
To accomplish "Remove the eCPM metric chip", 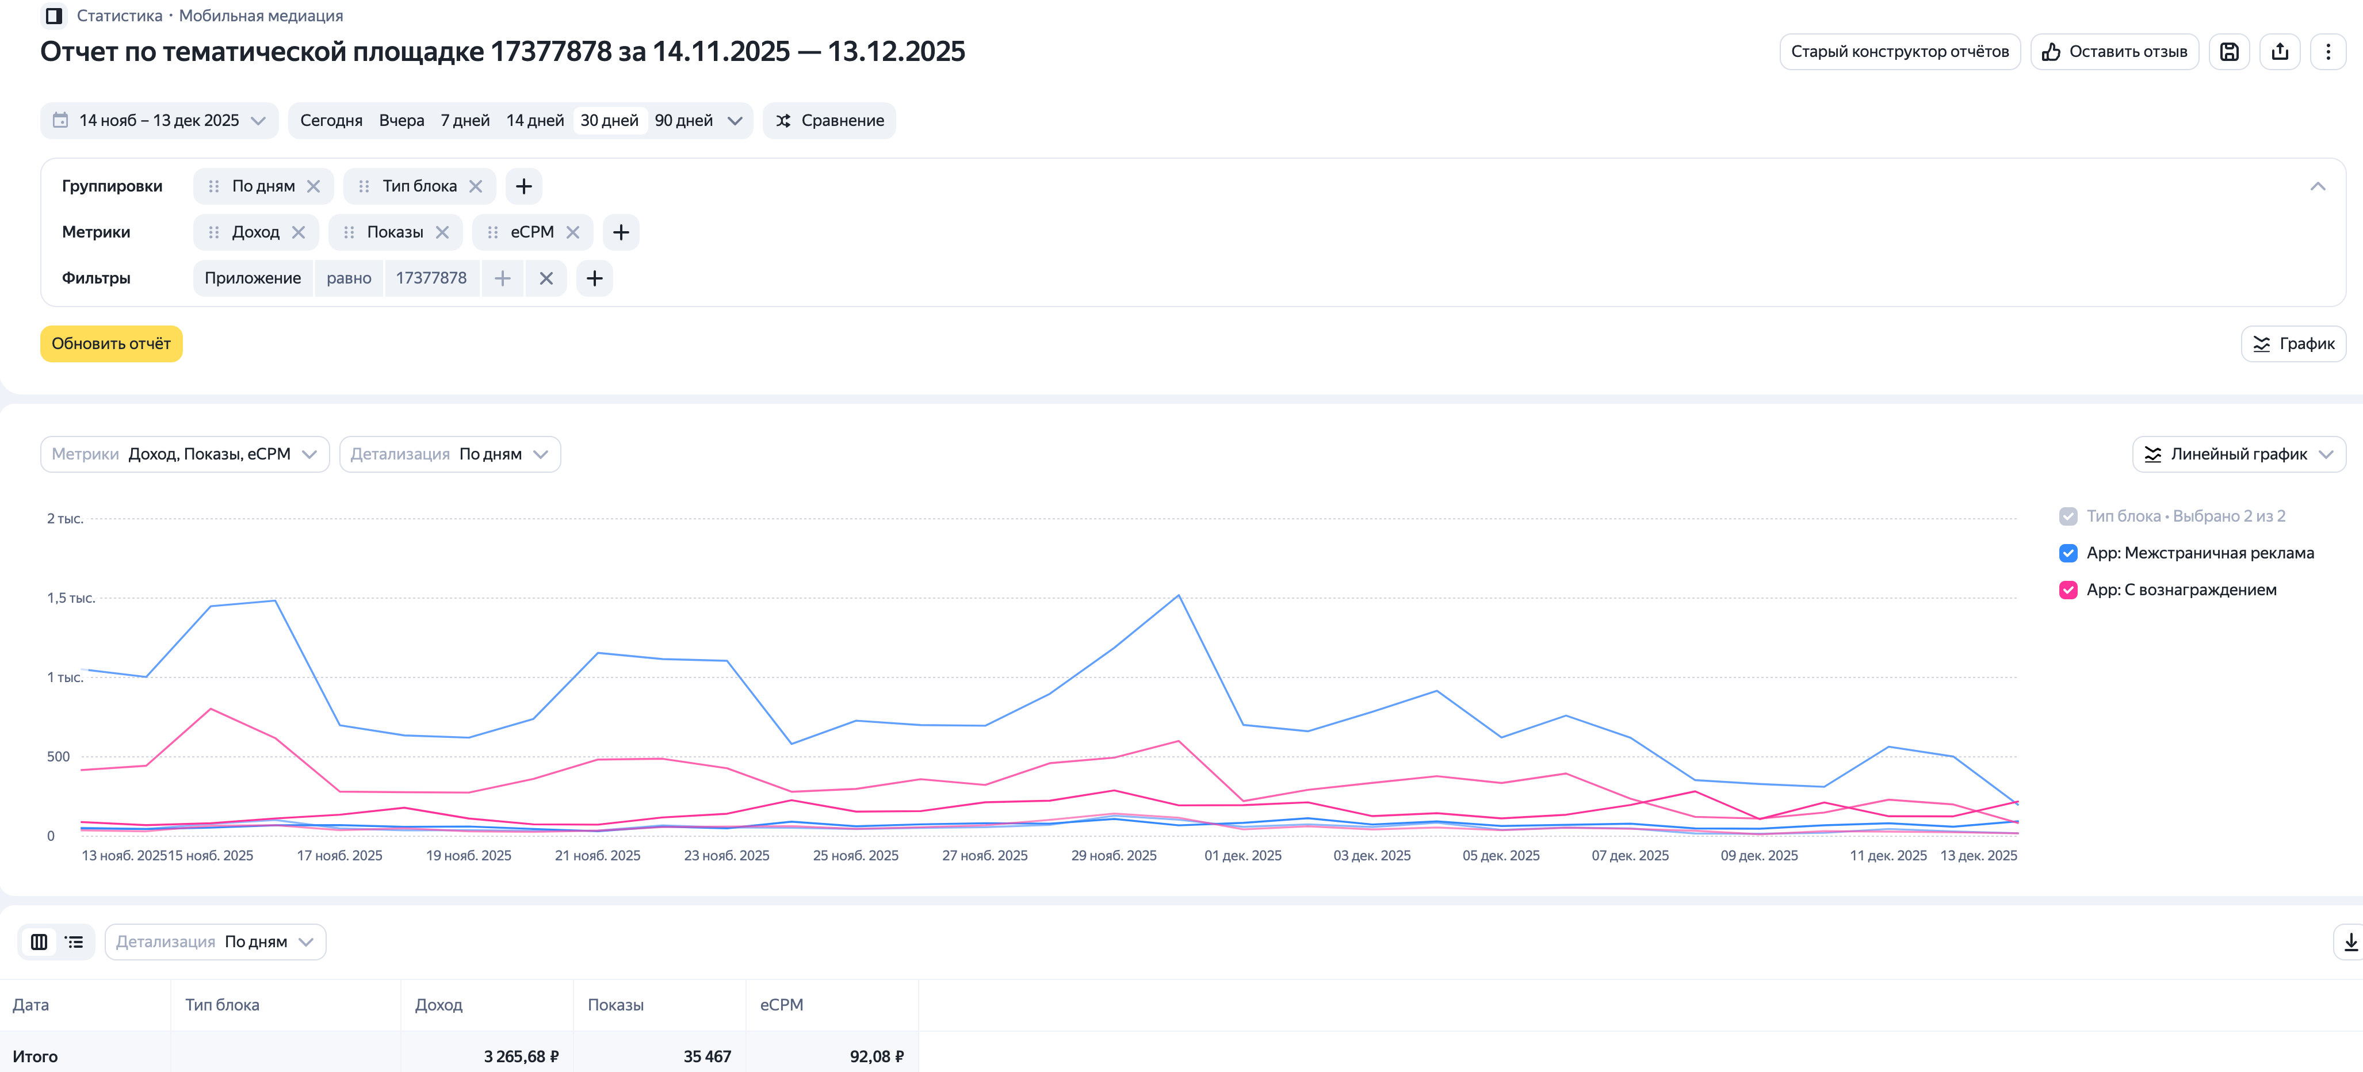I will pos(573,232).
